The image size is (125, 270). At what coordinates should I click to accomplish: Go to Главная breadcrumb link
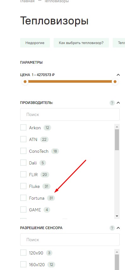(x=27, y=1)
